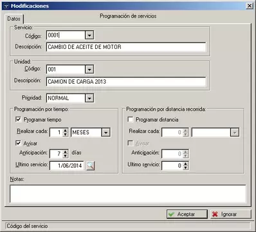This screenshot has width=256, height=232.
Task: Toggle the Programar tiempo checkbox
Action: point(19,119)
